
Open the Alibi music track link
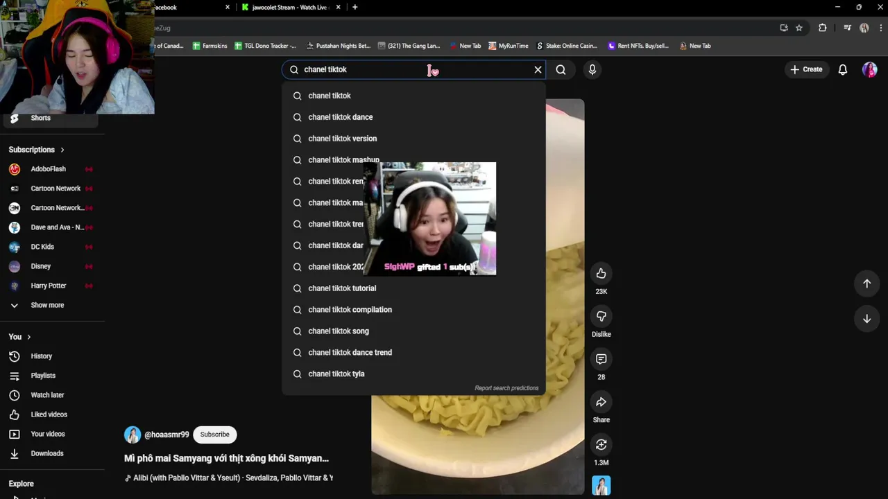228,478
